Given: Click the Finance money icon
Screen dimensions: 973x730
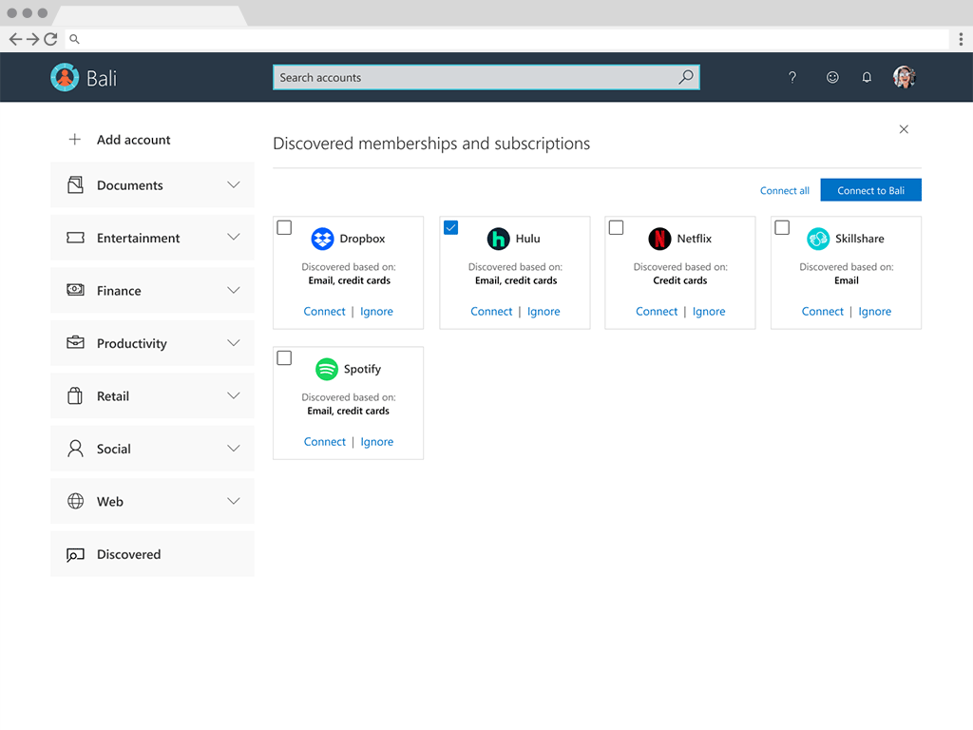Looking at the screenshot, I should tap(75, 290).
